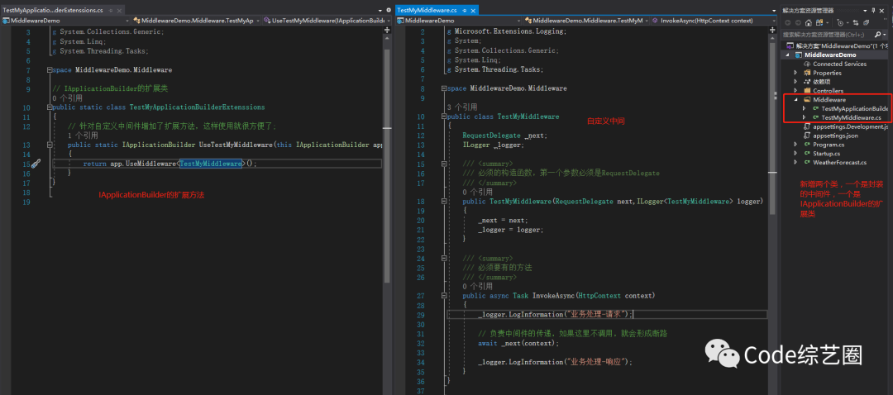Close the TestMyMiddleware.cs tab
Viewport: 893px width, 395px height.
pos(473,11)
